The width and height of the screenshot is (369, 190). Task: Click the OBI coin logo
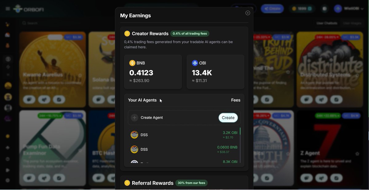click(x=195, y=63)
